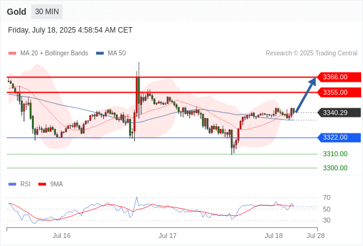Image resolution: width=363 pixels, height=246 pixels.
Task: Click the RSI 30 axis level label
Action: coord(327,220)
